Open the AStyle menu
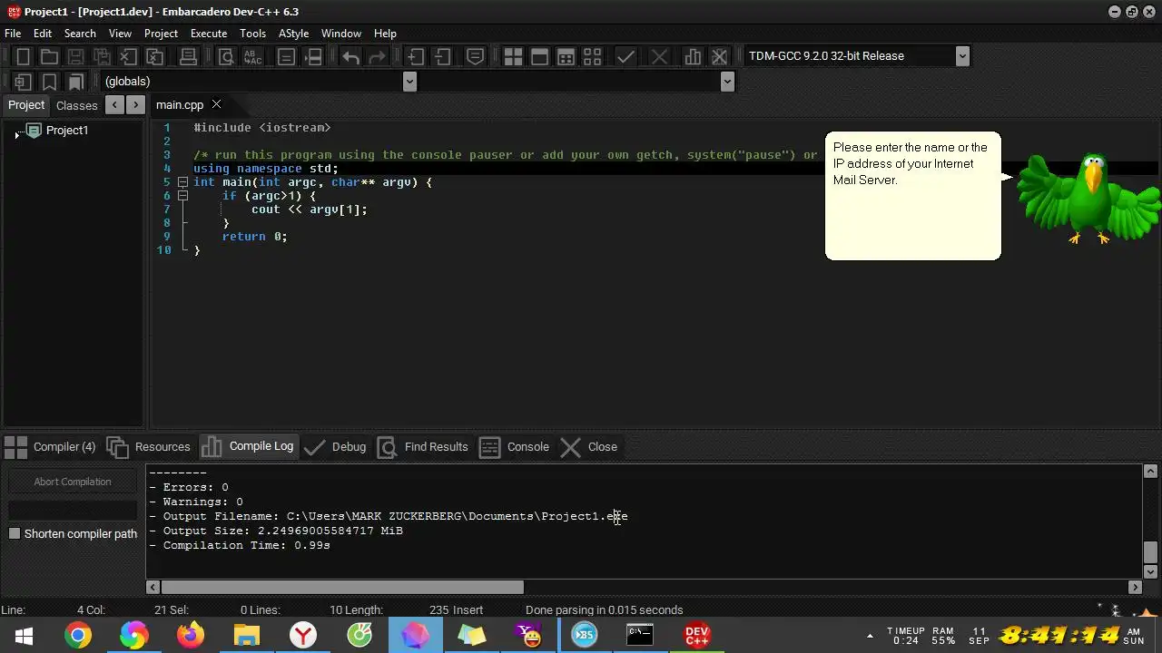The image size is (1162, 653). point(293,34)
